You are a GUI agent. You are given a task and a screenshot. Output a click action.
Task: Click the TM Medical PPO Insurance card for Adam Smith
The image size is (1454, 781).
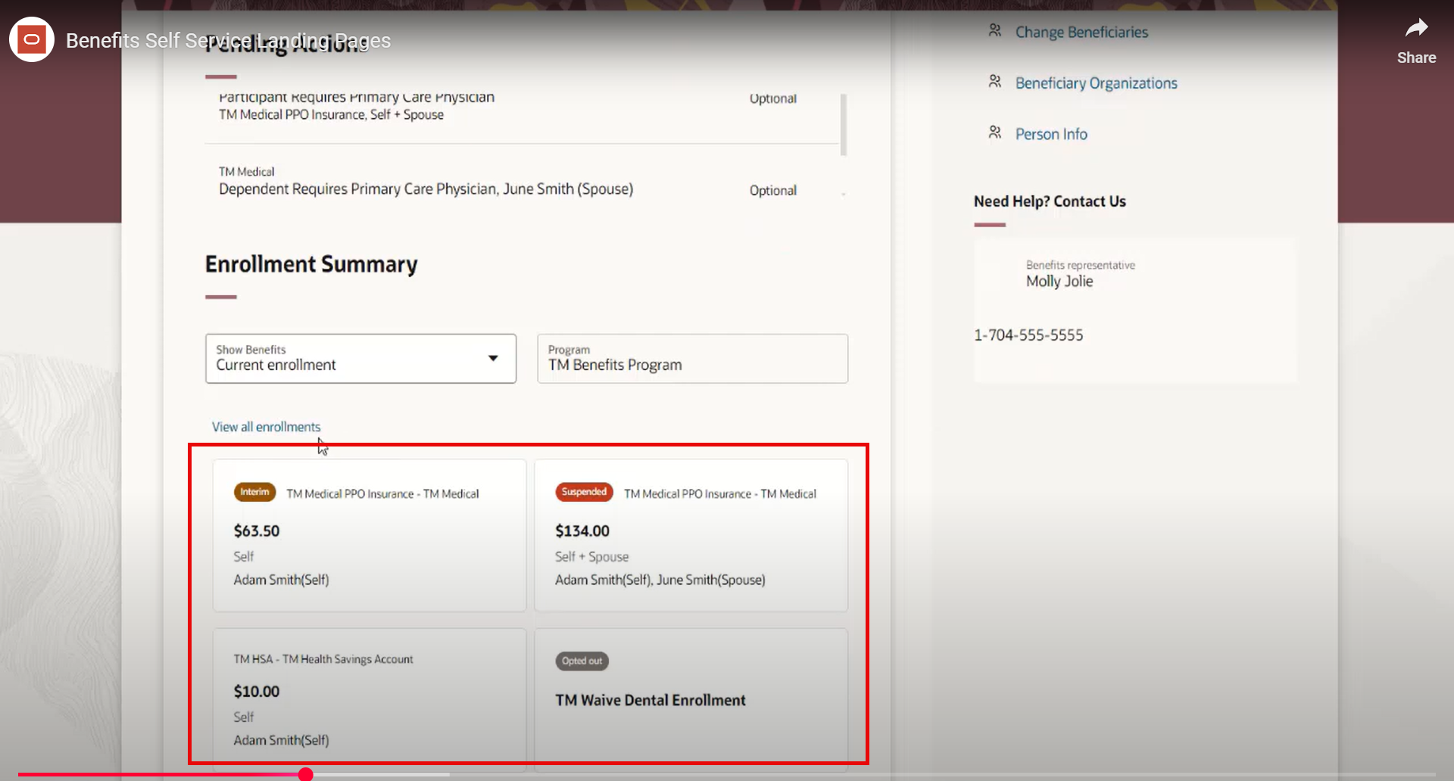(369, 535)
